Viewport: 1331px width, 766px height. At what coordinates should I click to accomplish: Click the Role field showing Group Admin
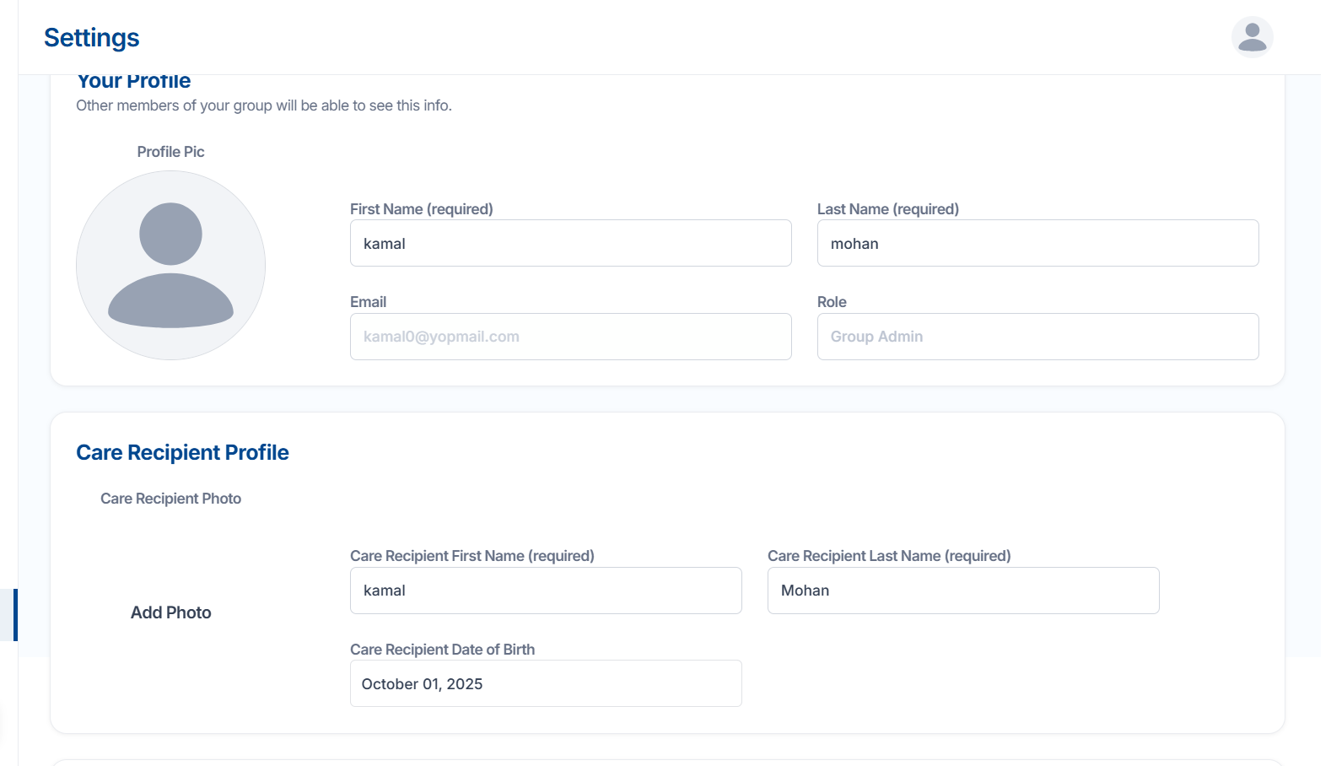pos(1037,337)
